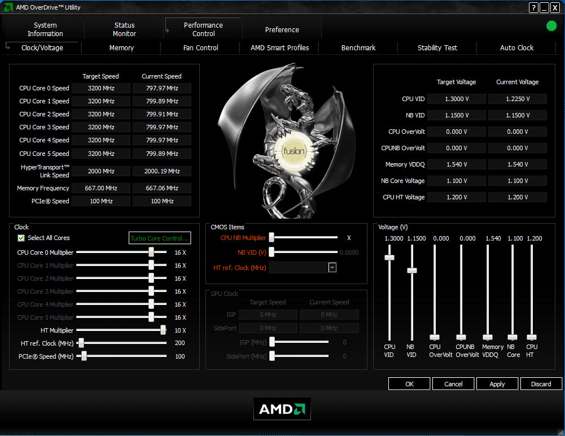Screen dimensions: 565x436
Task: Click the CPU Core 0 Multiplier slider handle
Action: [151, 252]
